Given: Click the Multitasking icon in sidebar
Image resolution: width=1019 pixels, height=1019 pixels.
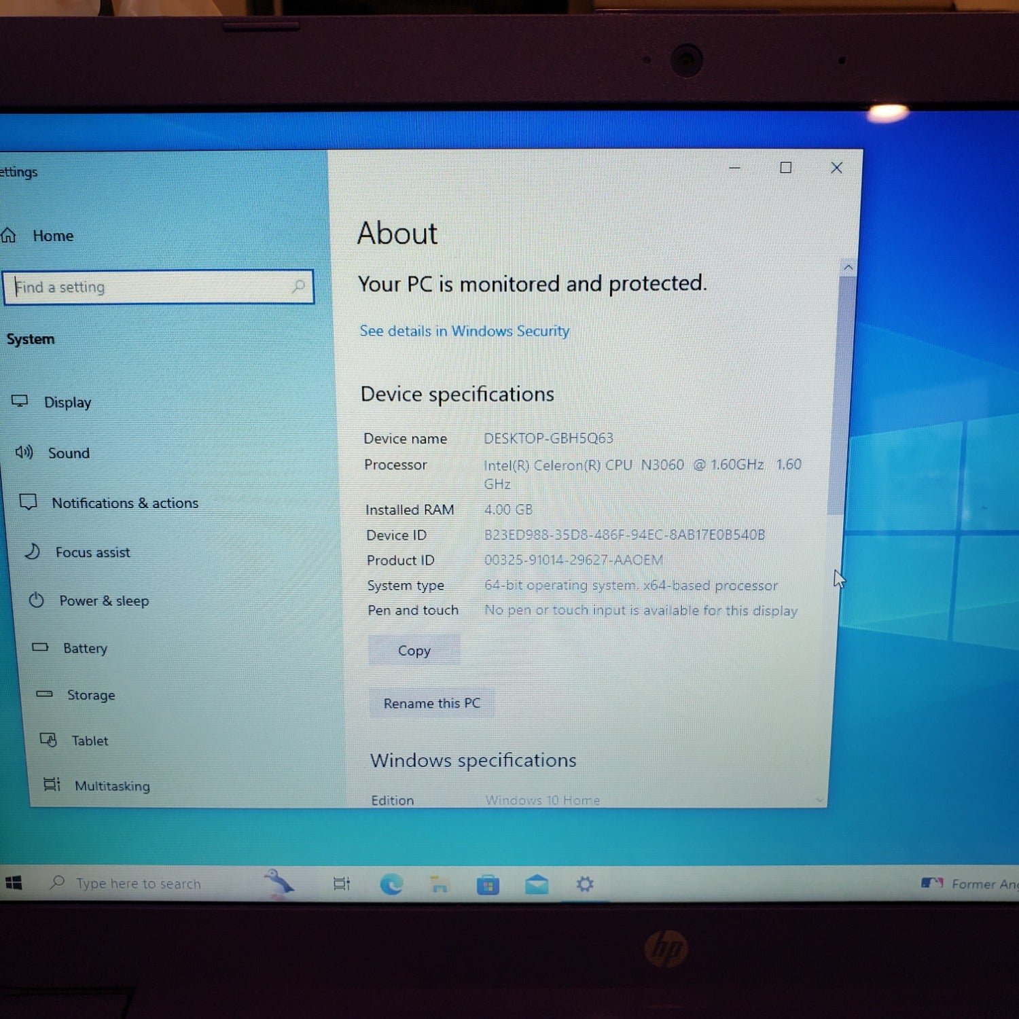Looking at the screenshot, I should pyautogui.click(x=52, y=785).
